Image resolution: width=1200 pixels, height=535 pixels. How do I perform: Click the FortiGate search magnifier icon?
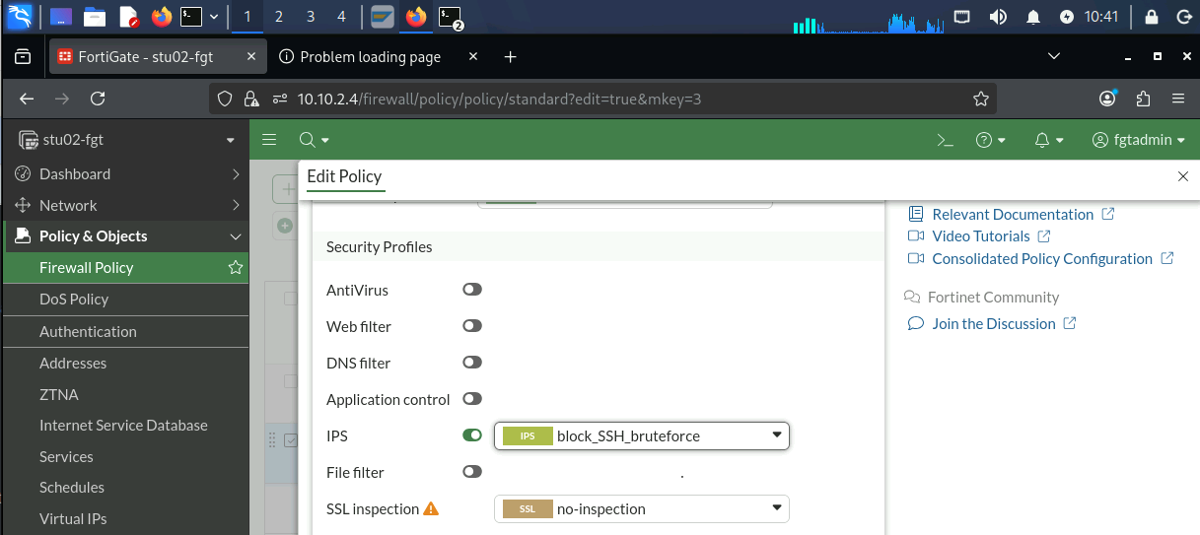click(x=313, y=140)
